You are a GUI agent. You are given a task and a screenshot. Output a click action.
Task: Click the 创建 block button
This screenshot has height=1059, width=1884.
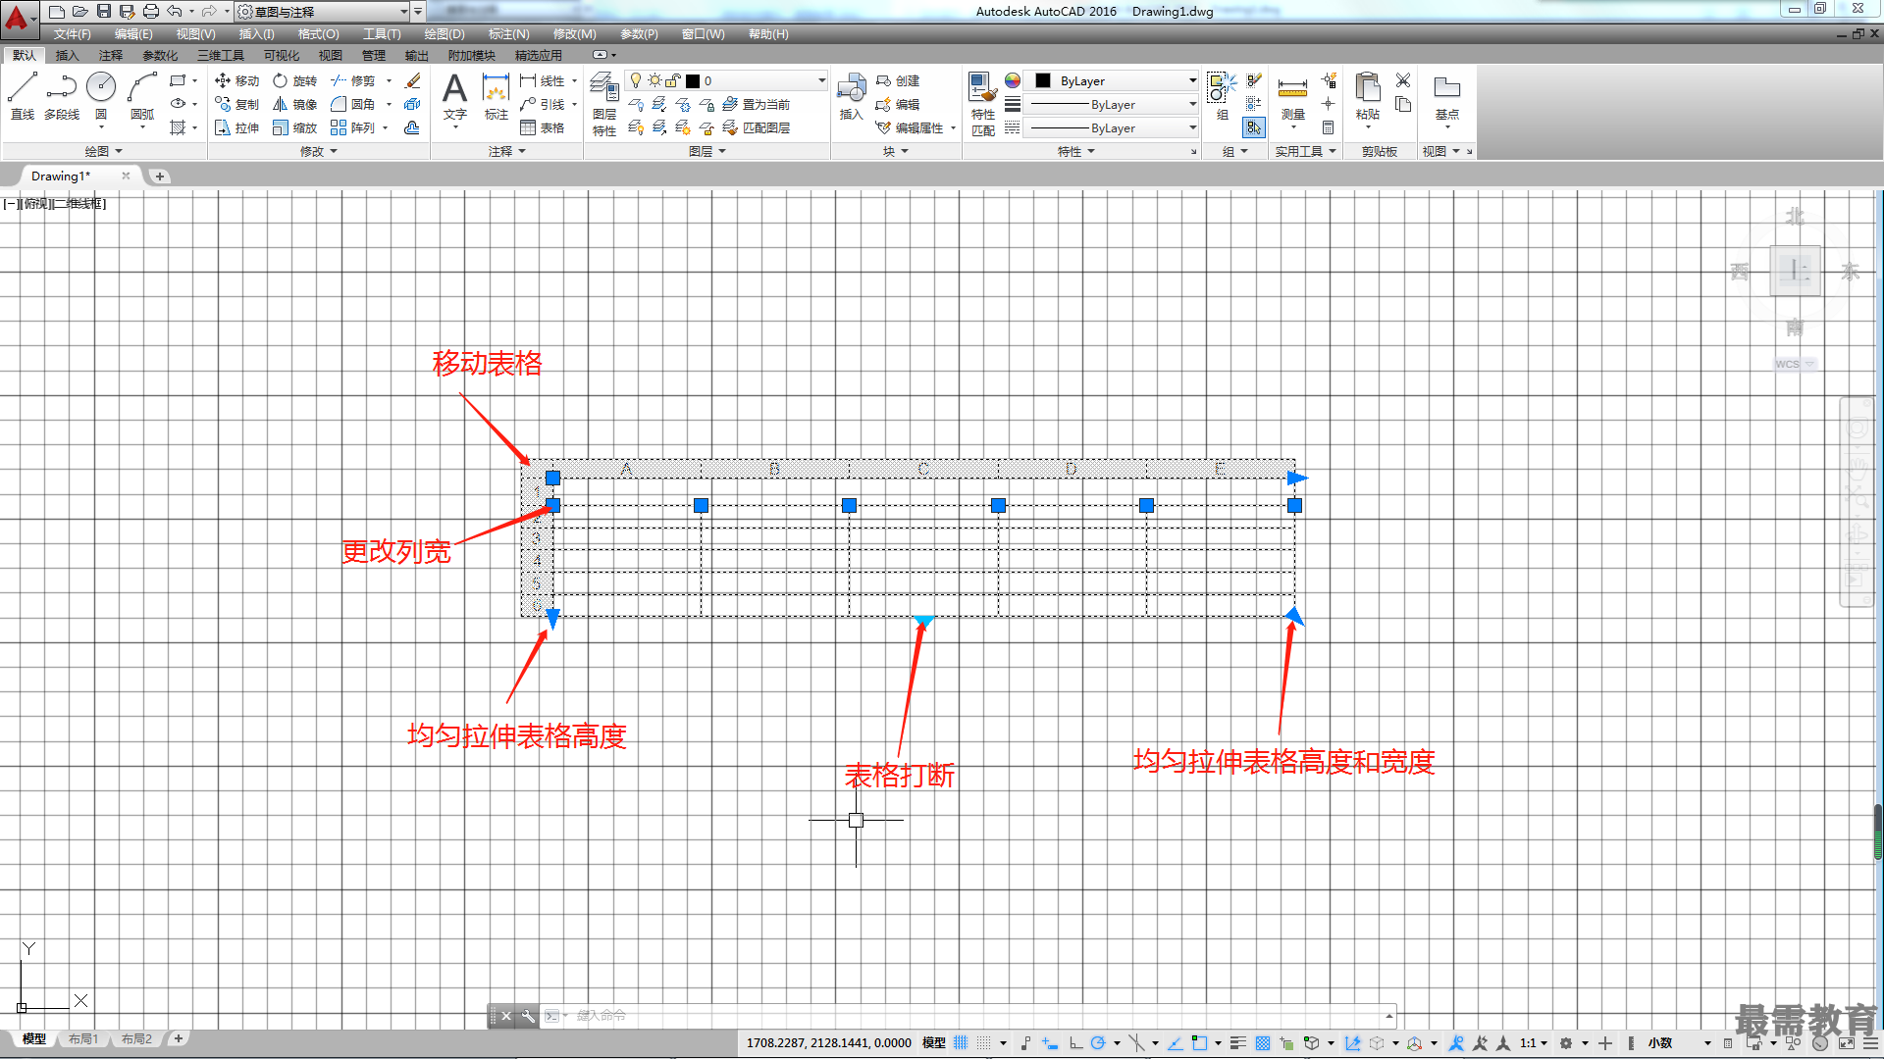(898, 80)
